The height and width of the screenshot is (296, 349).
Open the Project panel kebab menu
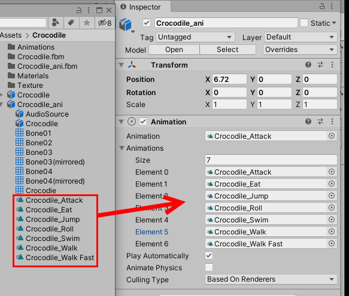coord(89,10)
